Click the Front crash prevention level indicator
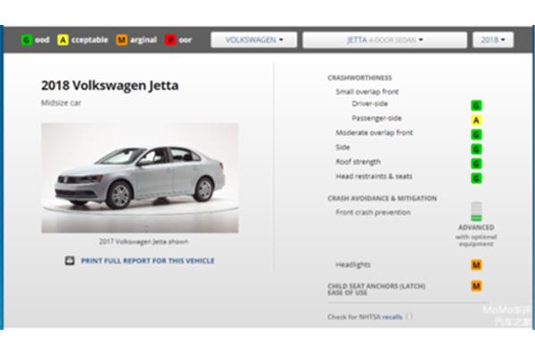Image resolution: width=535 pixels, height=356 pixels. (x=476, y=211)
